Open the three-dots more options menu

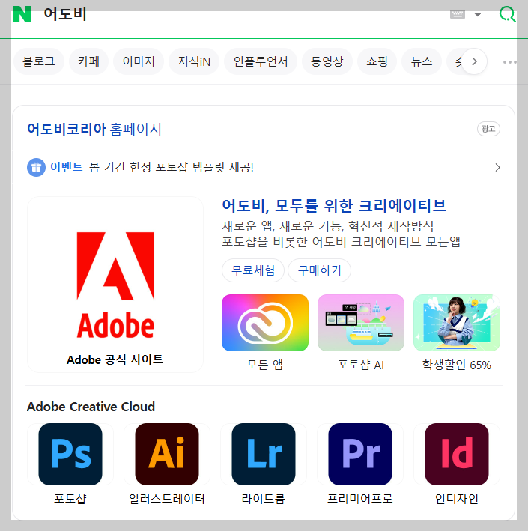click(x=509, y=62)
